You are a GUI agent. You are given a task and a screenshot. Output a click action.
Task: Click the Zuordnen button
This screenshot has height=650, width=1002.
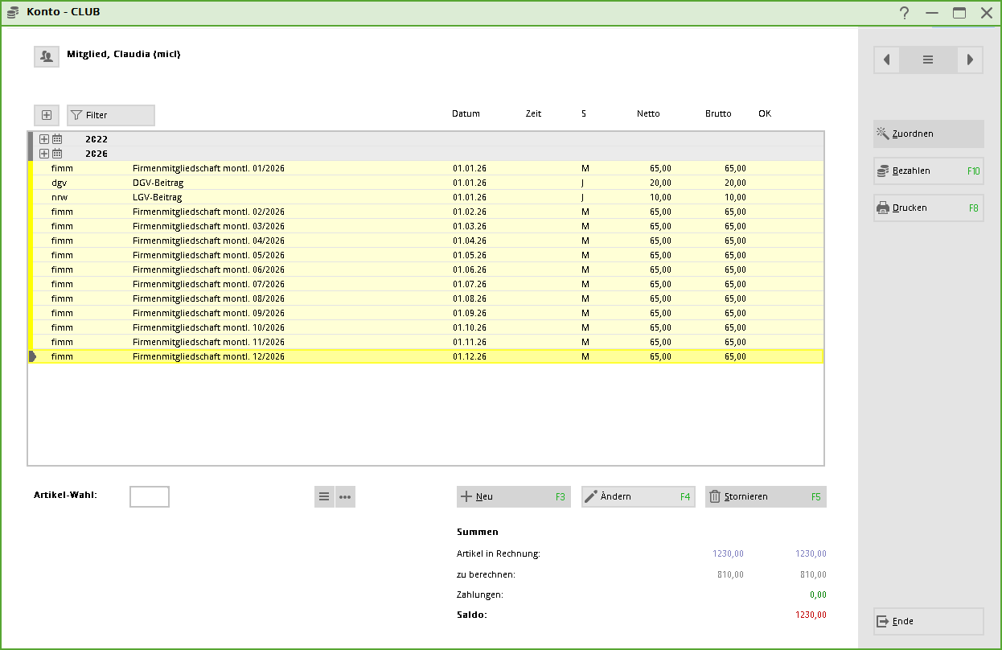(928, 134)
